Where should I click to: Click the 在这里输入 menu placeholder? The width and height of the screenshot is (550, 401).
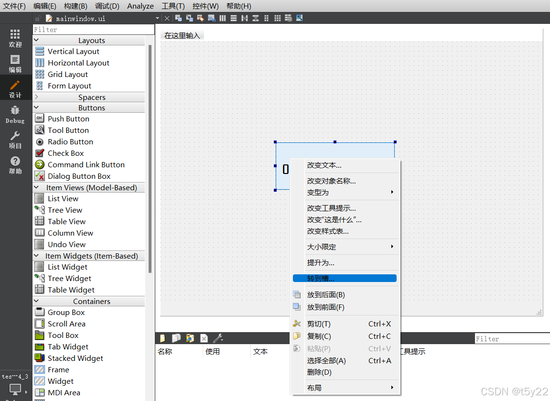183,35
